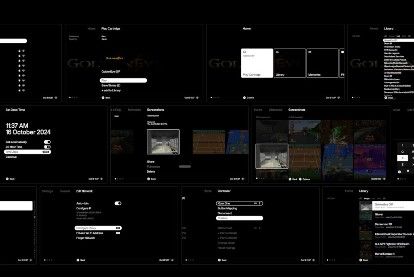The height and width of the screenshot is (277, 414).
Task: Toggle the Set automatically switch
Action: coord(47,142)
